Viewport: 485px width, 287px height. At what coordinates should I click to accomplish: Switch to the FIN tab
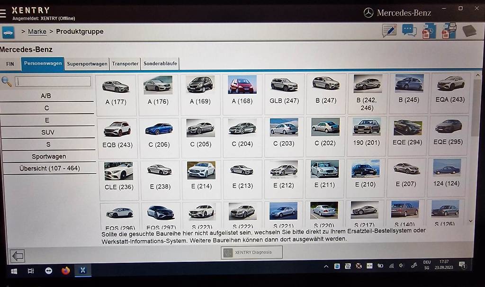click(9, 63)
